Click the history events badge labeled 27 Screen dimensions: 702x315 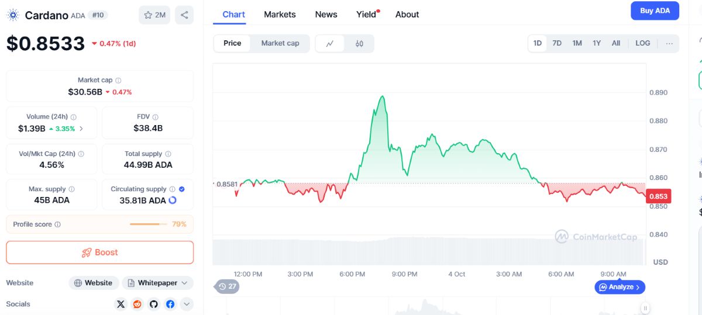(228, 286)
